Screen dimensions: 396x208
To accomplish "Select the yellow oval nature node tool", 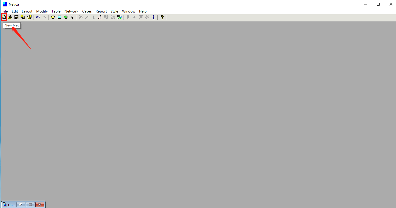I will pyautogui.click(x=53, y=17).
